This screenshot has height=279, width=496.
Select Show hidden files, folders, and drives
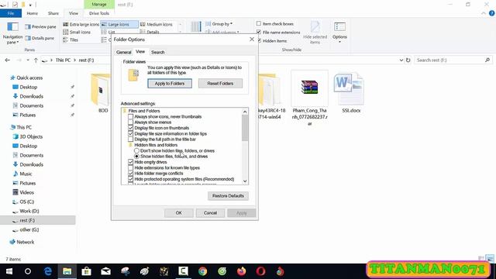coord(136,157)
